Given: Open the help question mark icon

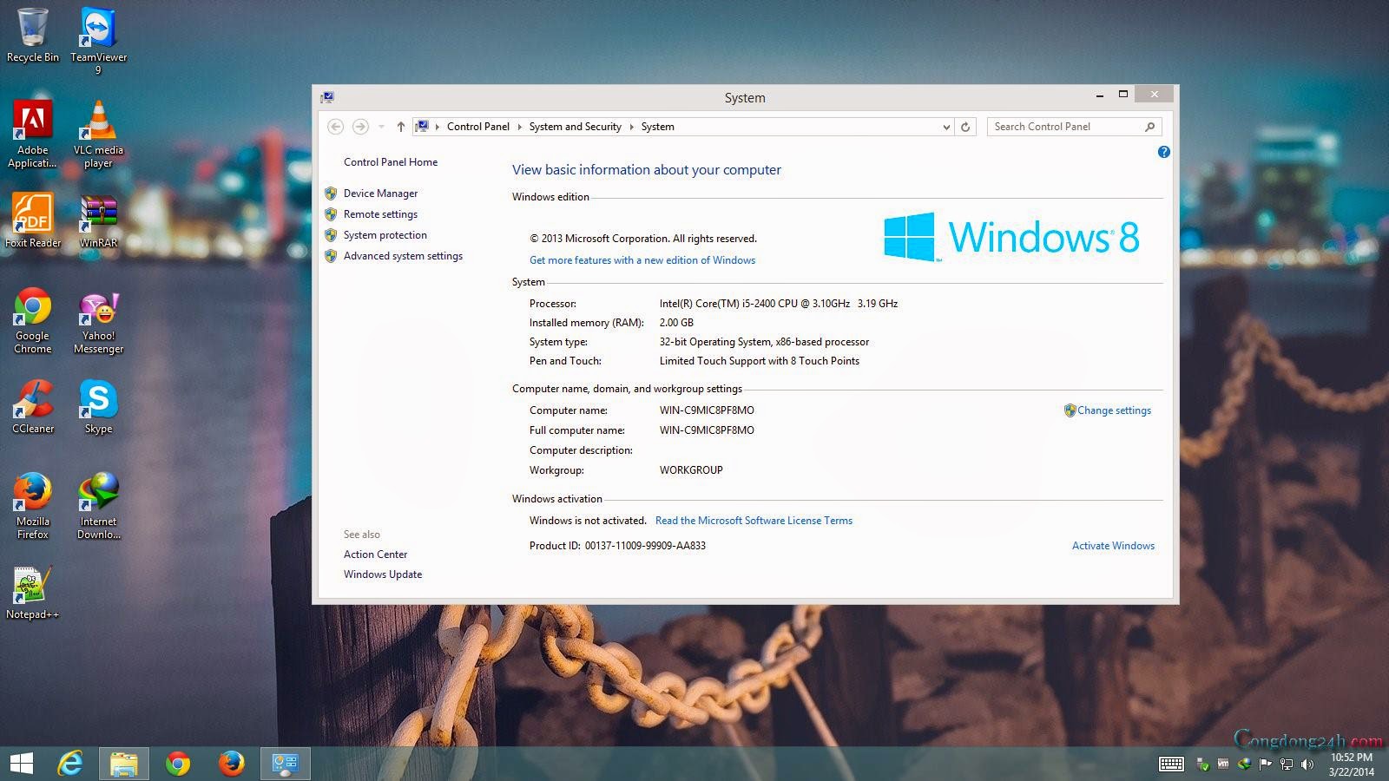Looking at the screenshot, I should pos(1164,152).
